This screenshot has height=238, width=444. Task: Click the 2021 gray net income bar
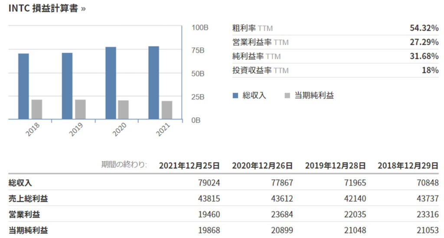click(167, 110)
